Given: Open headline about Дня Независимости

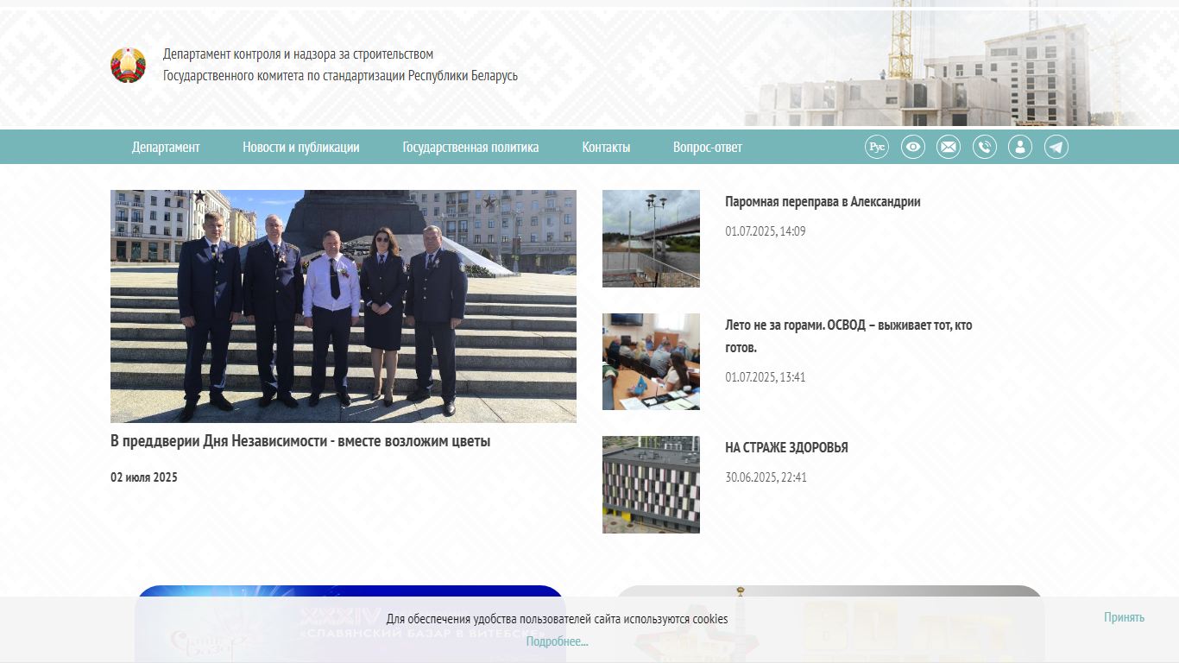Looking at the screenshot, I should (x=300, y=441).
